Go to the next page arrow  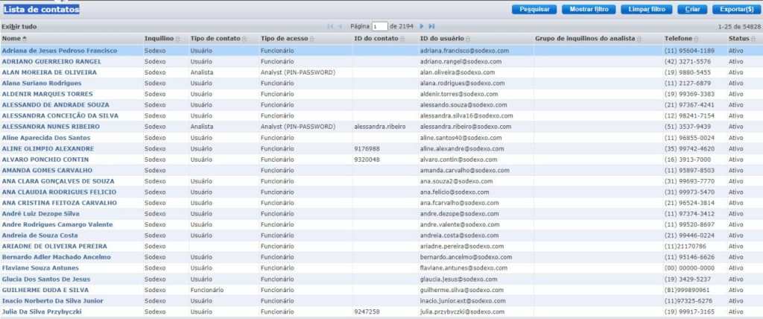coord(422,27)
